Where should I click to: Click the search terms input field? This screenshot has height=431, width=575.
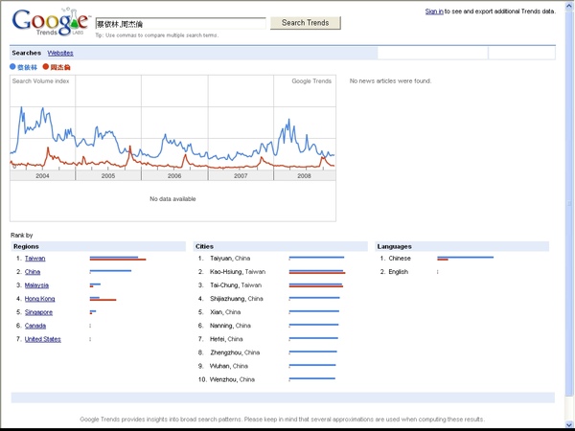[x=180, y=24]
